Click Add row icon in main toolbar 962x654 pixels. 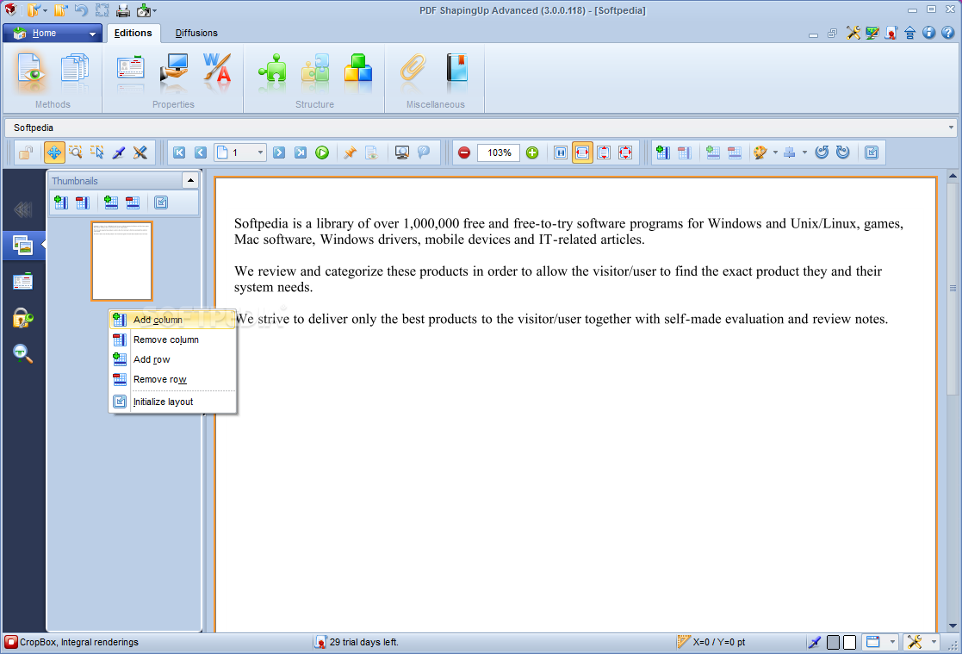pos(713,153)
